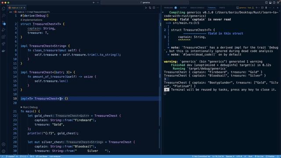
Task: Click the Run play icon in editor toolbar
Action: tap(146, 8)
